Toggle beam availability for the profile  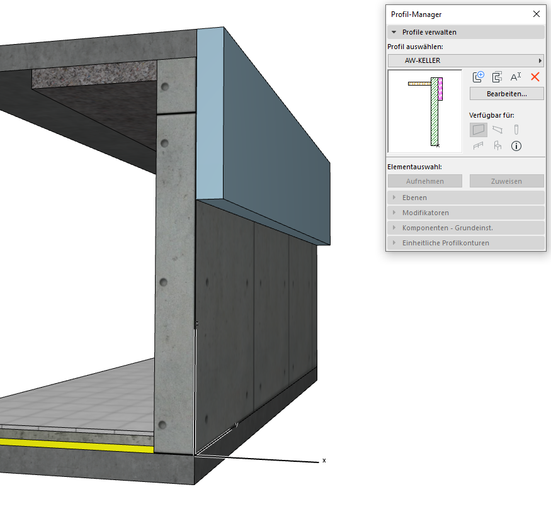[497, 130]
